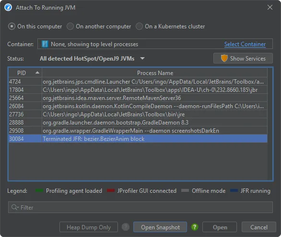Click the Open Snapshot button

pyautogui.click(x=160, y=227)
